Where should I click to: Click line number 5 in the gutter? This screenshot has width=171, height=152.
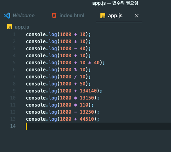14,63
